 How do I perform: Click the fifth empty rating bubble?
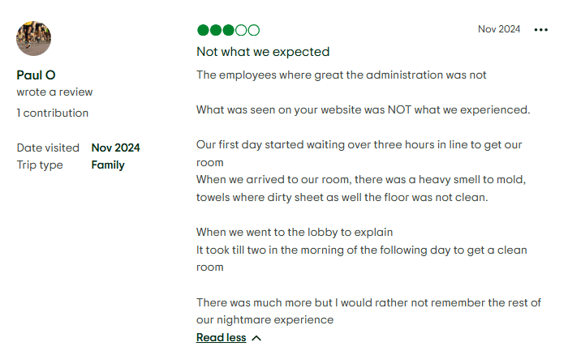[253, 30]
